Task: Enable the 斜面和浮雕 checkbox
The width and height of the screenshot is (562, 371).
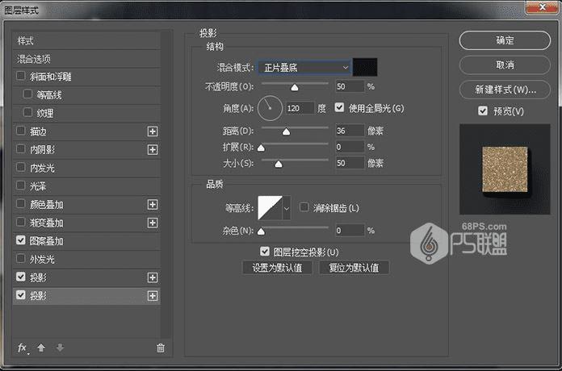Action: click(x=21, y=76)
